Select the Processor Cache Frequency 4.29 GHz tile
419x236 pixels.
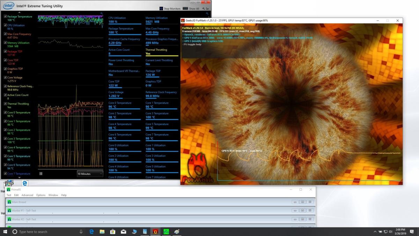click(x=125, y=41)
